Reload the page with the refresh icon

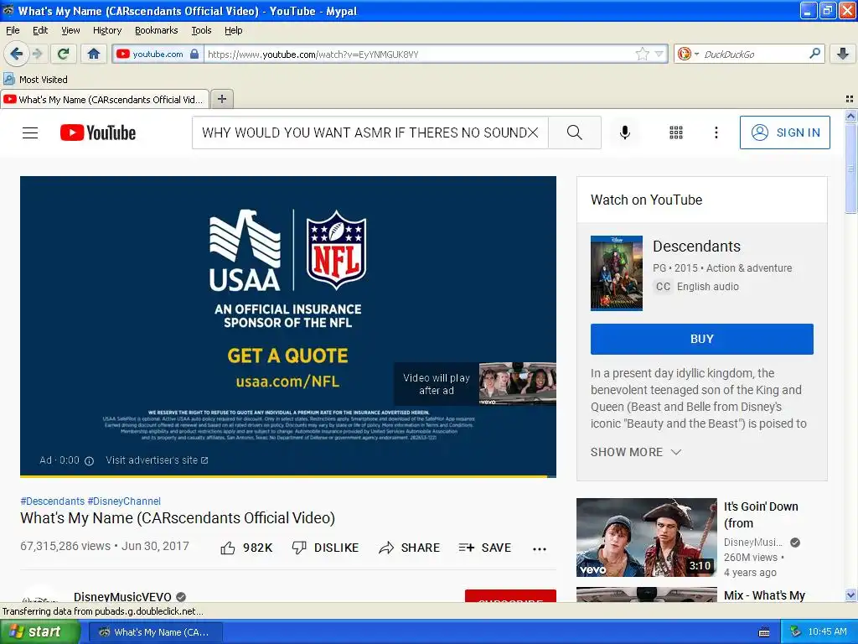(64, 54)
